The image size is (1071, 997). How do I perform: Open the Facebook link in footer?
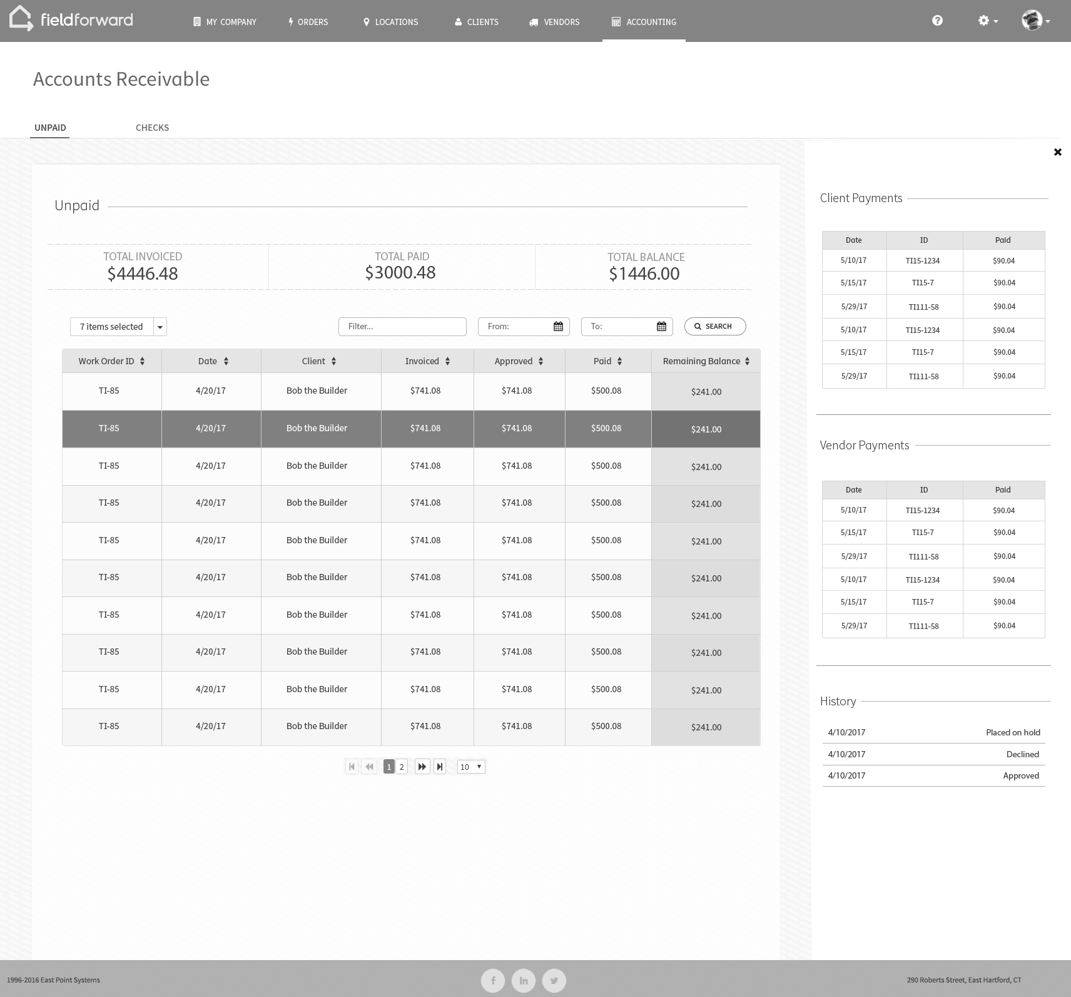493,981
